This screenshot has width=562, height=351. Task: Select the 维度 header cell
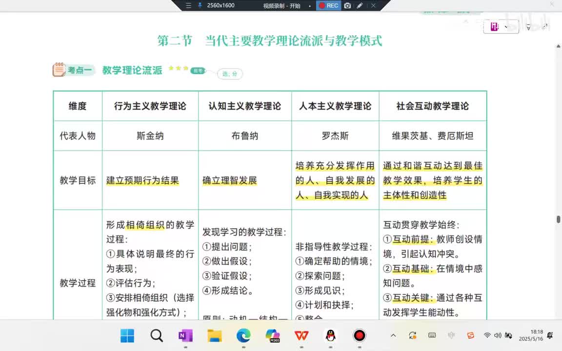pos(78,106)
